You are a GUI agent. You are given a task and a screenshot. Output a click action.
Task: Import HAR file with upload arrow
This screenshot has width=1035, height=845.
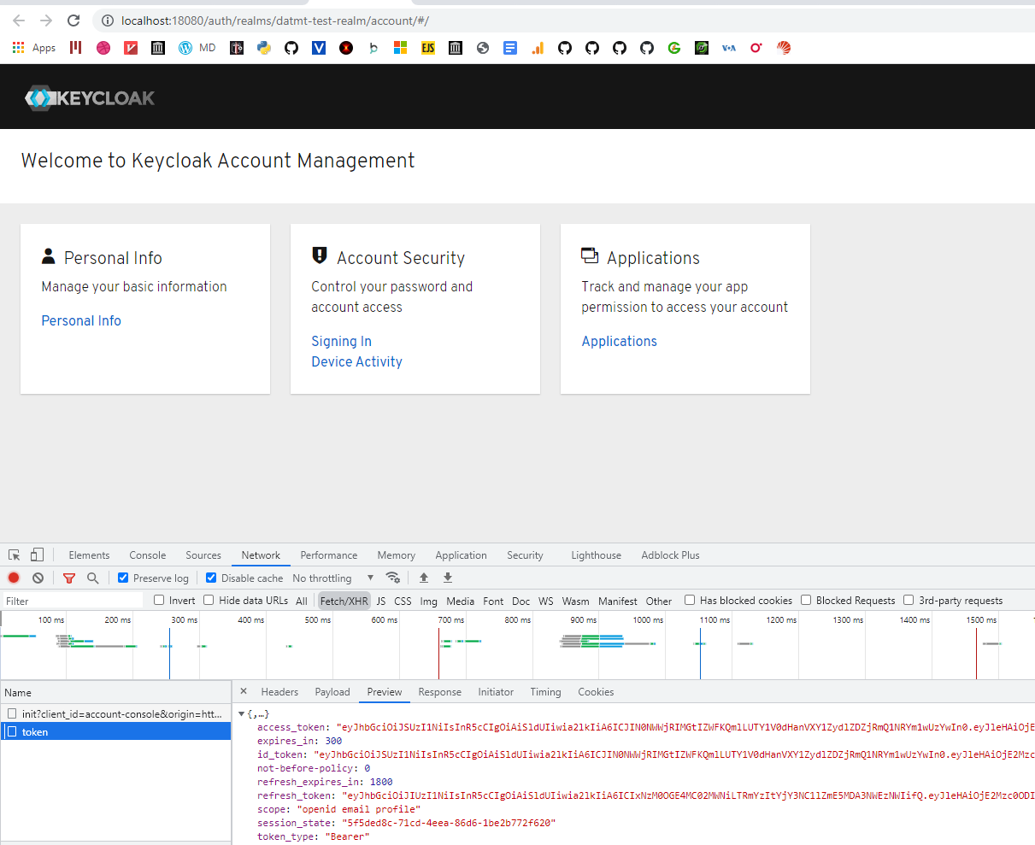tap(424, 578)
